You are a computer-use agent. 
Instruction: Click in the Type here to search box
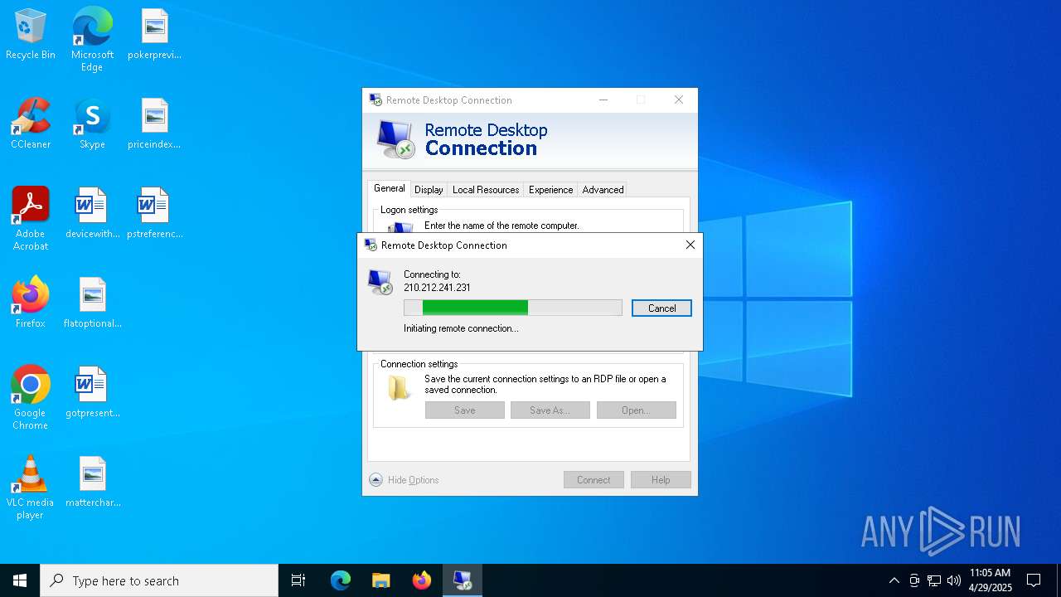[x=159, y=580]
